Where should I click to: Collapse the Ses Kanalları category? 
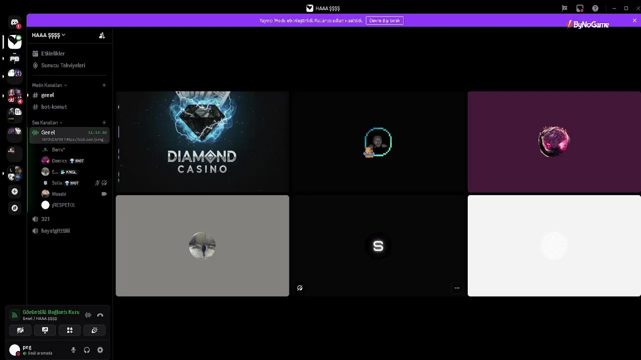[47, 123]
